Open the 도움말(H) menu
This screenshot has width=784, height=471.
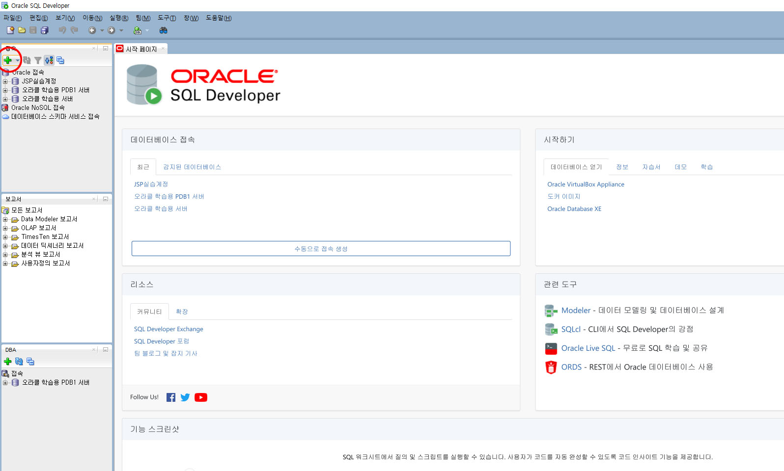219,18
